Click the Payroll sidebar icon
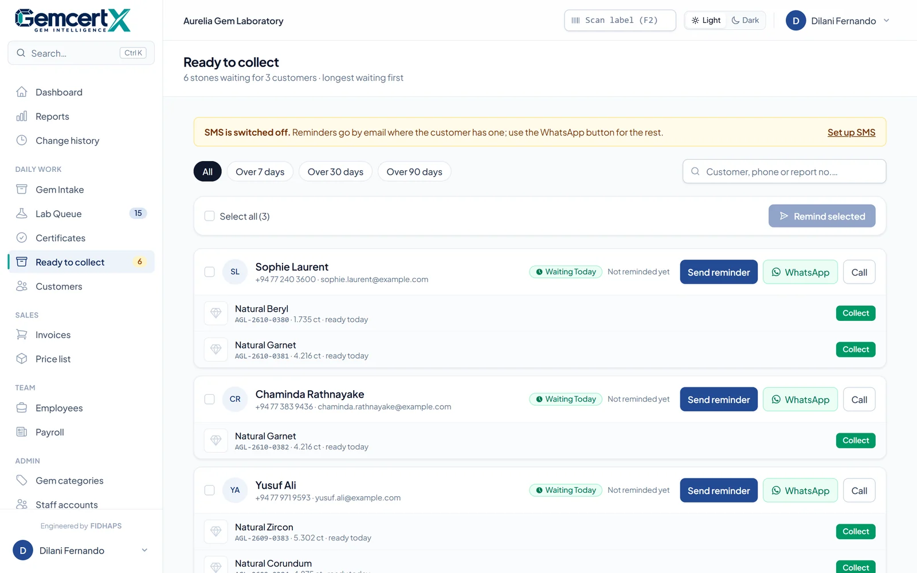Image resolution: width=917 pixels, height=573 pixels. (22, 431)
